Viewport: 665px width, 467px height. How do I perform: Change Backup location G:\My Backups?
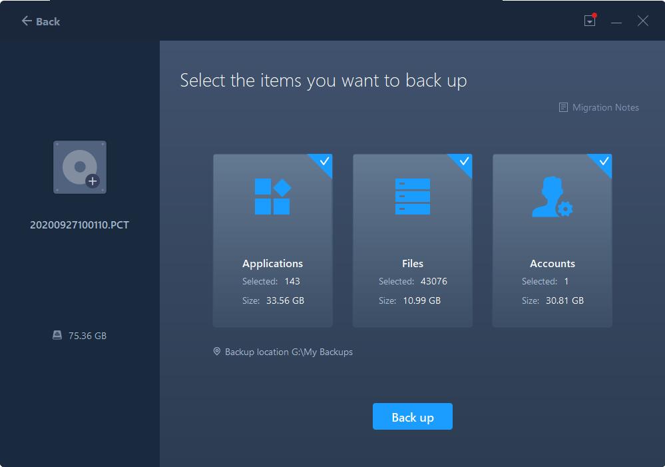point(289,352)
